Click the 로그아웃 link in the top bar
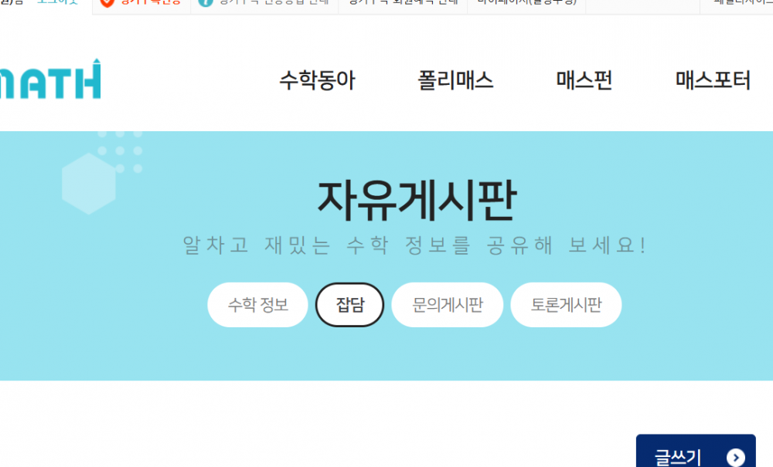Screen dimensions: 773x467 58,2
